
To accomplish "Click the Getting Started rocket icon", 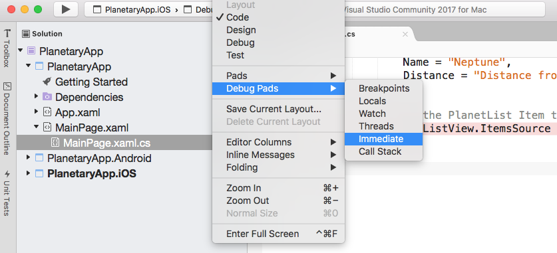I will point(47,82).
